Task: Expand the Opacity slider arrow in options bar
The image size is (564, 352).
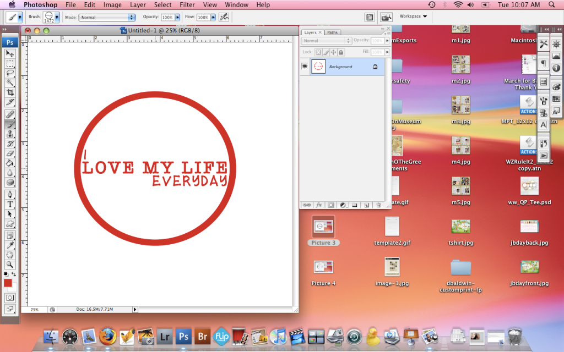Action: click(x=177, y=17)
